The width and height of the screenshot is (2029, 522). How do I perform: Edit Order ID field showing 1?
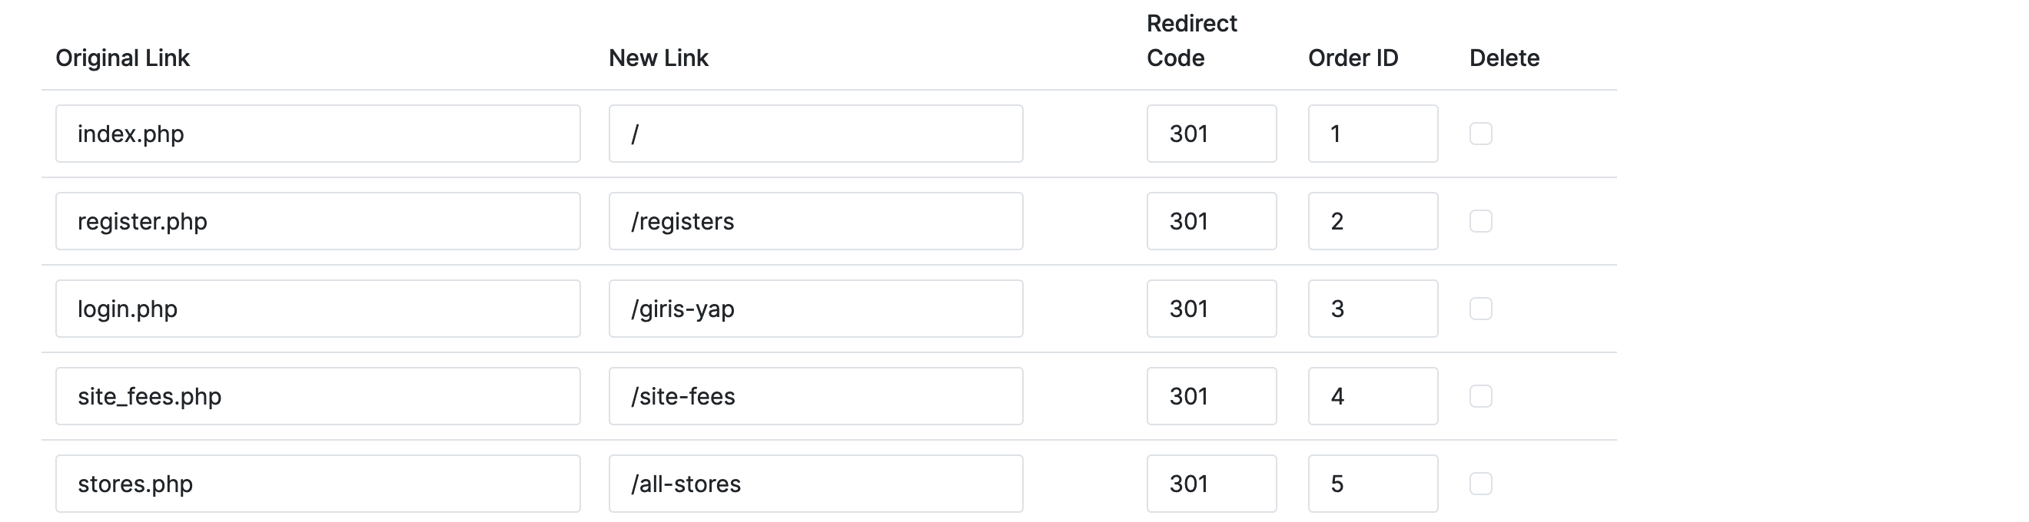[x=1372, y=134]
